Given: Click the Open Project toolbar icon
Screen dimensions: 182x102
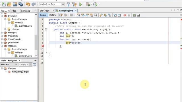Looking at the screenshot, I should click(15, 5).
